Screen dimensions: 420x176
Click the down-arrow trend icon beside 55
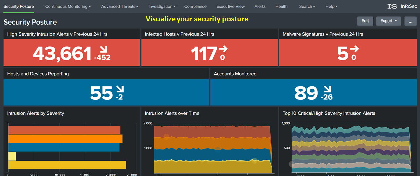tap(120, 89)
